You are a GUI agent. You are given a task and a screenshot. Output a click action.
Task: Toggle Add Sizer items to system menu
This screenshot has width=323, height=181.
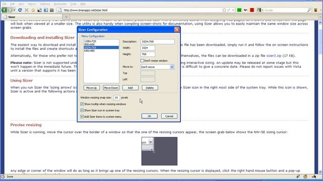pos(82,117)
